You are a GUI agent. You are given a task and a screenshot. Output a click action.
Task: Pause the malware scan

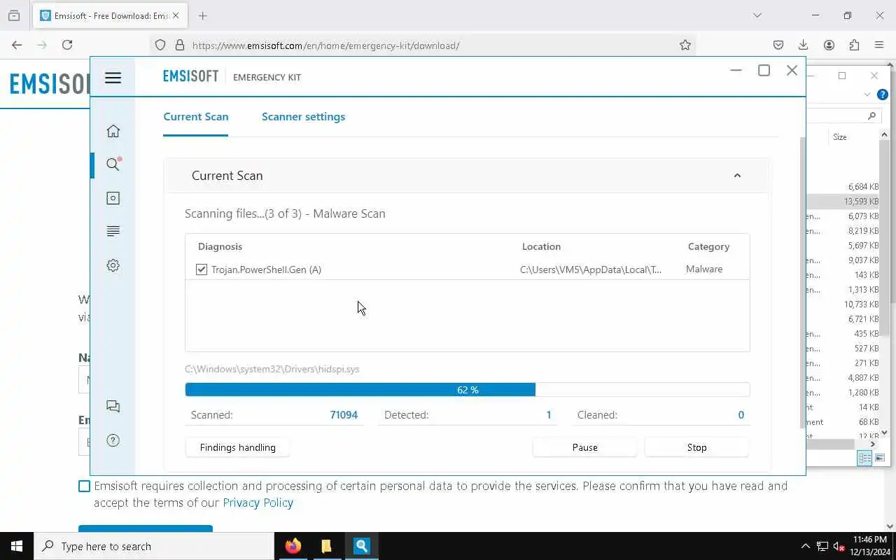pyautogui.click(x=584, y=447)
